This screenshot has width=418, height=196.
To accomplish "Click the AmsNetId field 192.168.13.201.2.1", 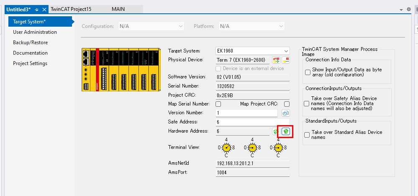I will point(252,163).
